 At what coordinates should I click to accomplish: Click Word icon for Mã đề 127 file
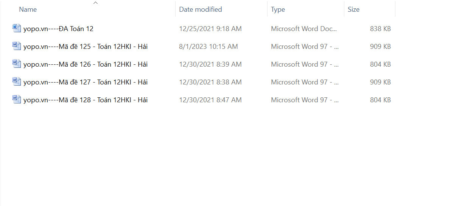coord(17,82)
